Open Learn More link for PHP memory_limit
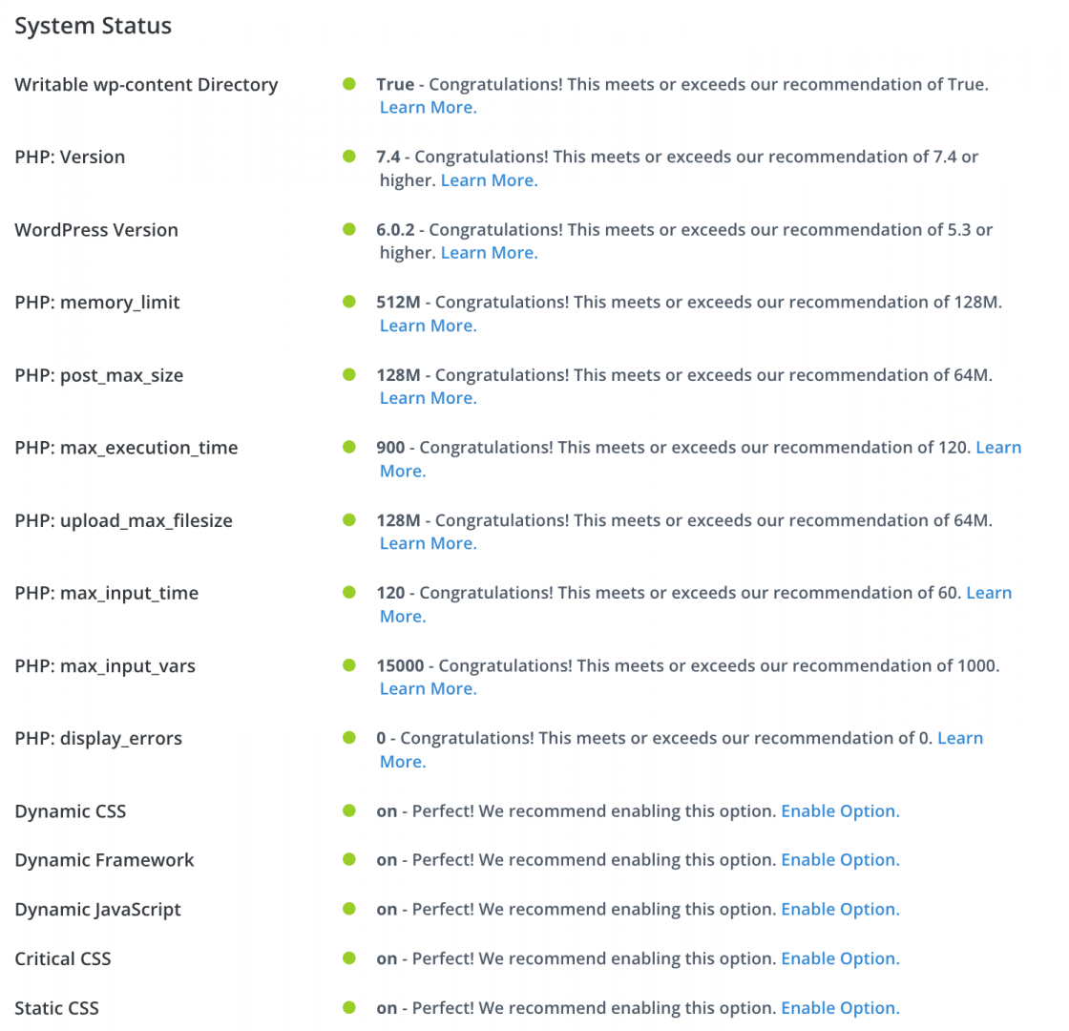The width and height of the screenshot is (1069, 1031). (429, 326)
